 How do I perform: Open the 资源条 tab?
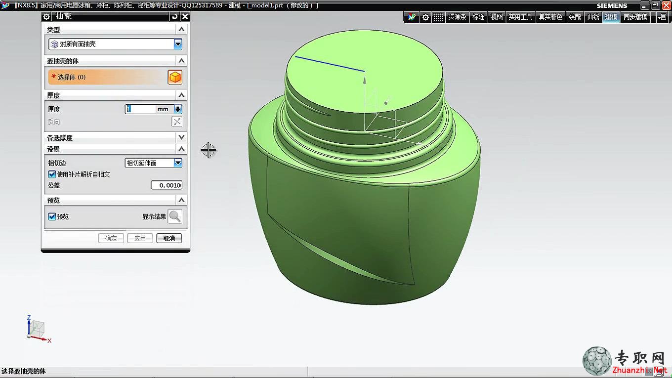tap(457, 17)
